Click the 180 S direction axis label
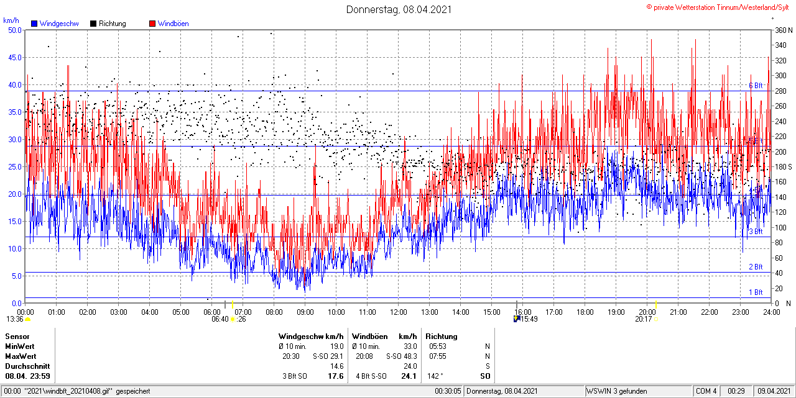 click(x=783, y=166)
